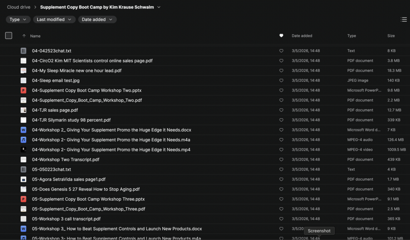The height and width of the screenshot is (240, 410).
Task: Click Word icon for 05-Workshop 3 docx file
Action: (23, 229)
